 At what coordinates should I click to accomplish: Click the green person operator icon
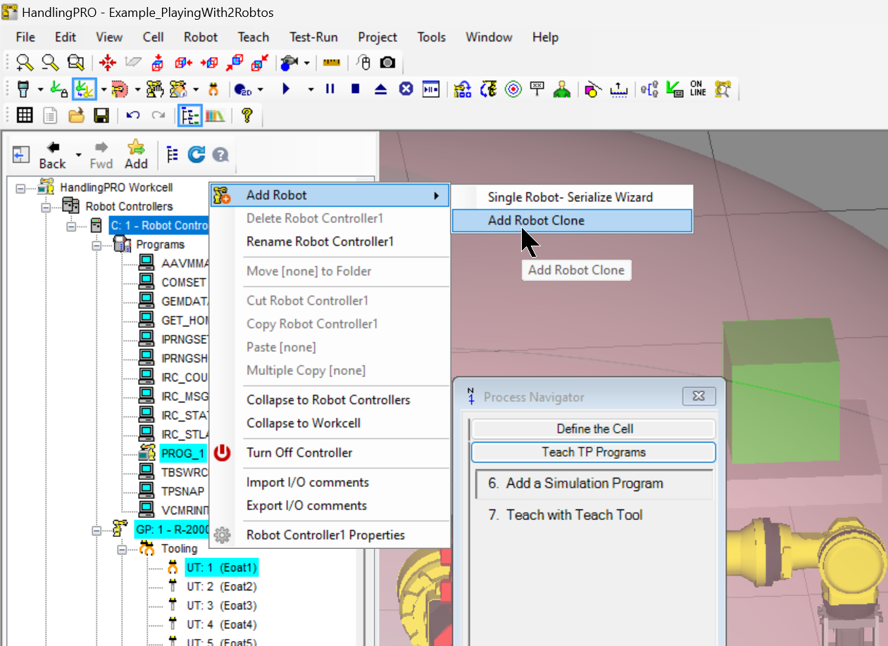[561, 89]
